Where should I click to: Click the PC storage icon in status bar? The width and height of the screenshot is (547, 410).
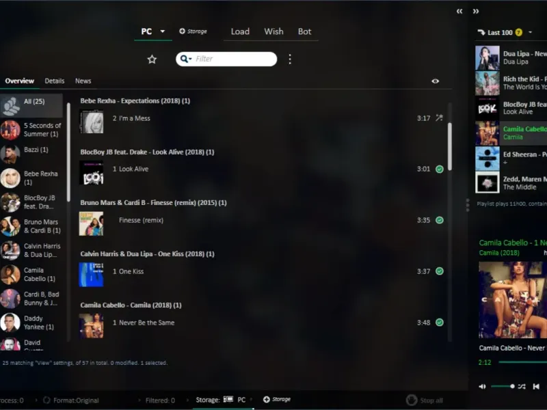(228, 400)
